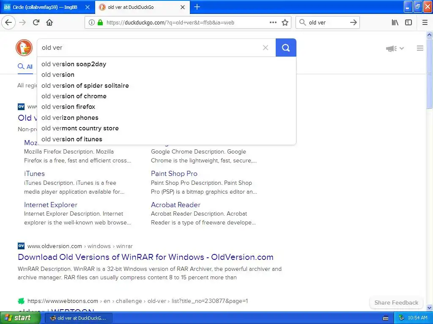433x324 pixels.
Task: Open page actions three-dot menu
Action: tap(273, 23)
